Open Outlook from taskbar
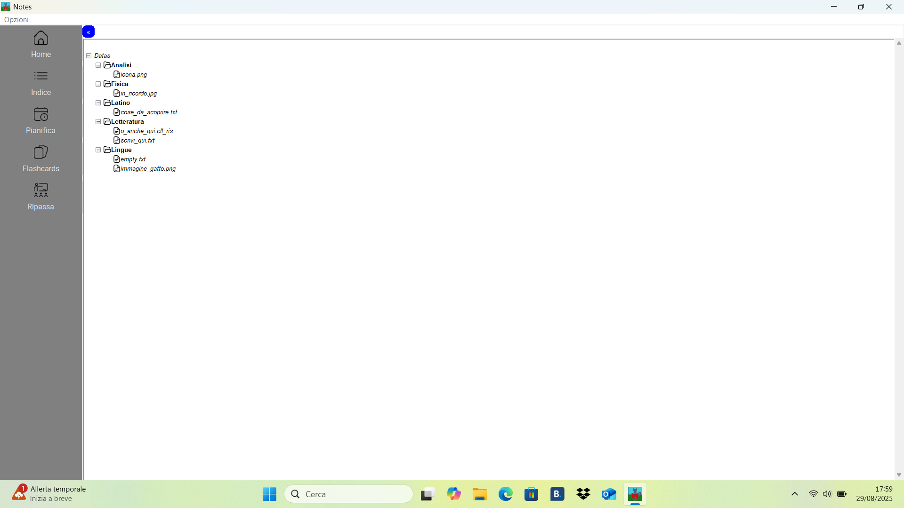The image size is (904, 508). (609, 494)
